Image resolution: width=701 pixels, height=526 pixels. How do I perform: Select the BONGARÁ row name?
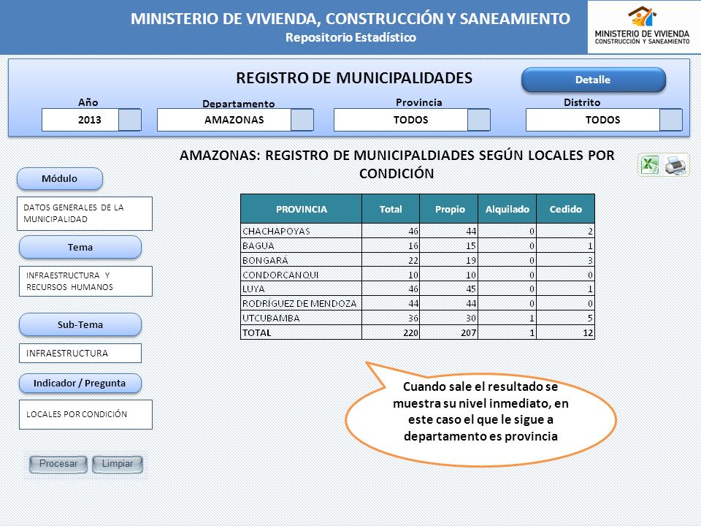[x=265, y=260]
